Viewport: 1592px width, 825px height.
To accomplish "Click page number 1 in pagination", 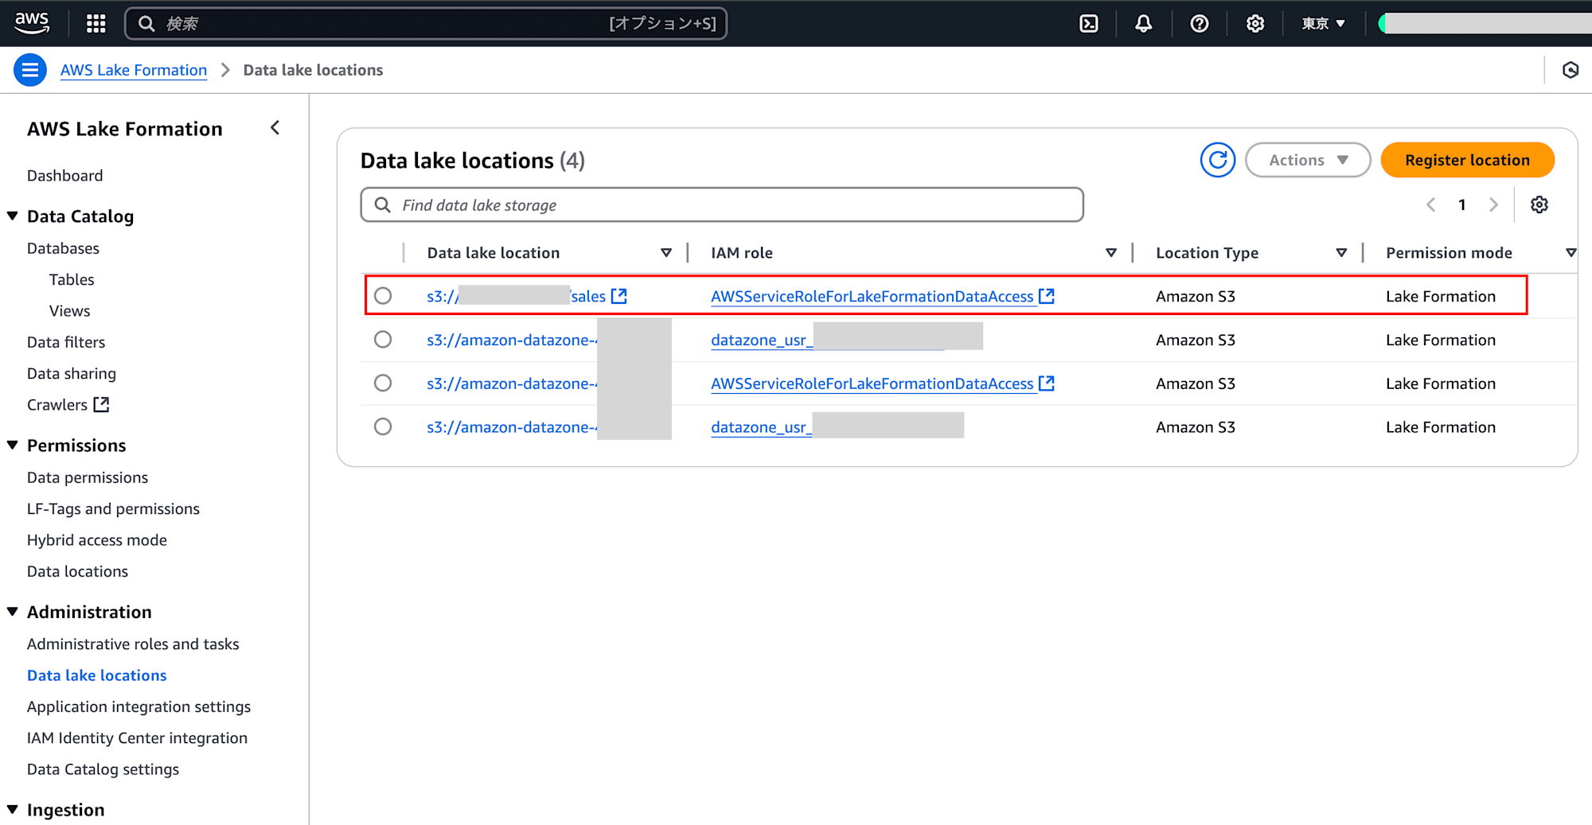I will pos(1461,204).
